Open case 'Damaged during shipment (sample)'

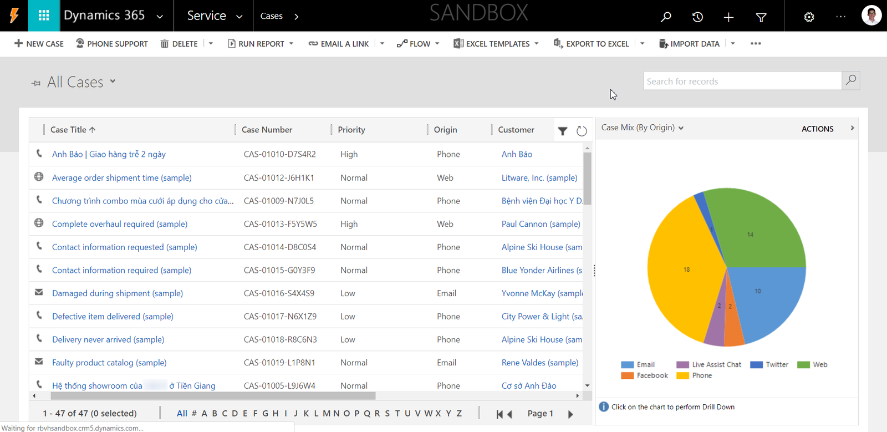tap(118, 293)
